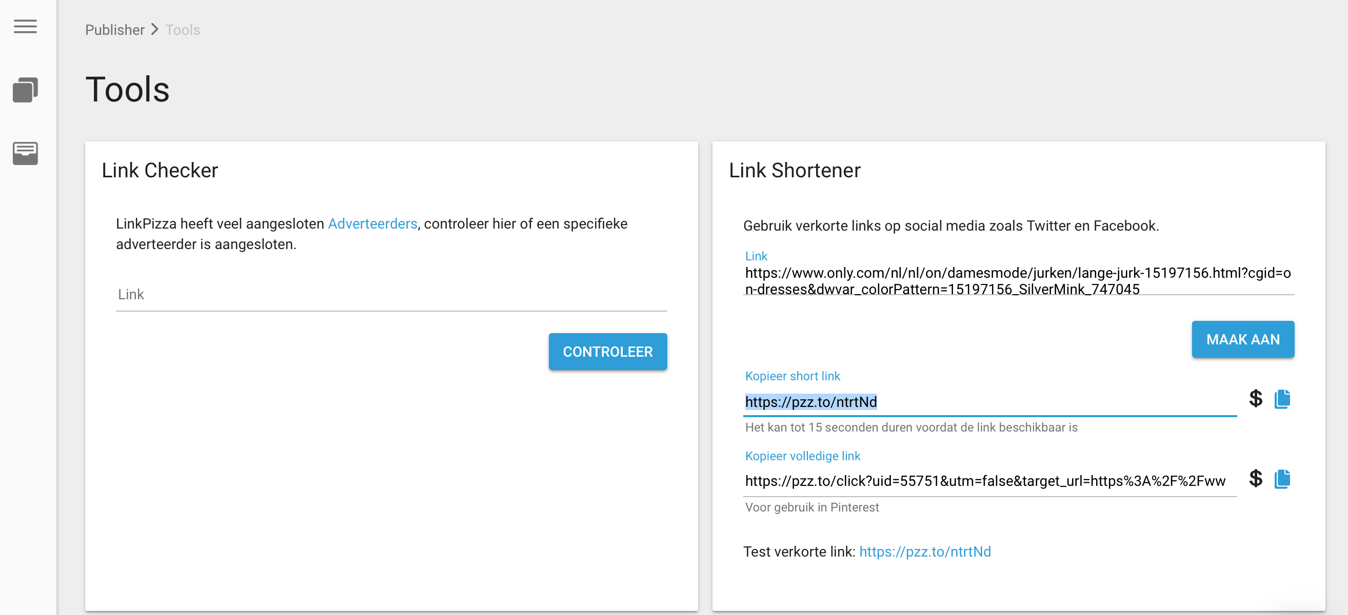The height and width of the screenshot is (615, 1348).
Task: Open the Adverteerders link
Action: tap(372, 224)
